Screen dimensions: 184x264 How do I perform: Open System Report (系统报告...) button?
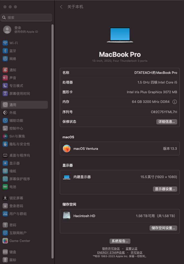(x=120, y=241)
